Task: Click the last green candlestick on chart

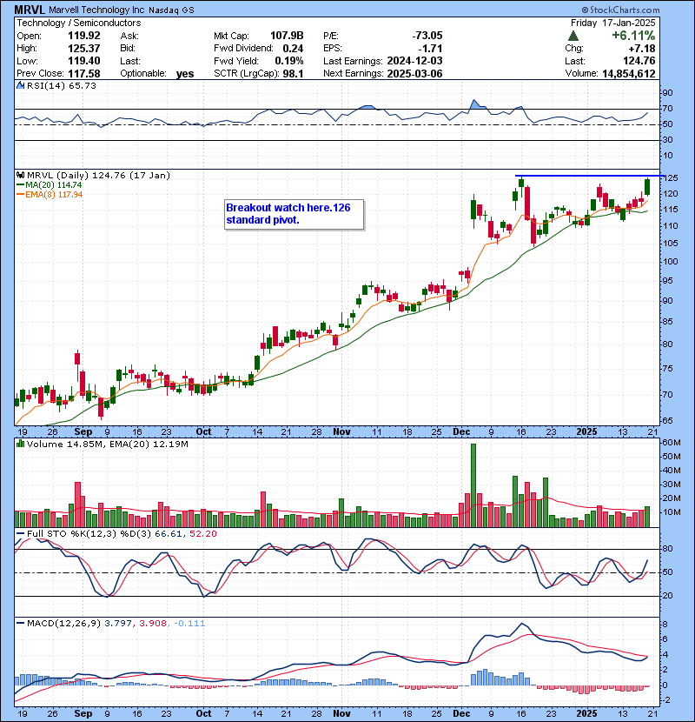Action: point(647,186)
